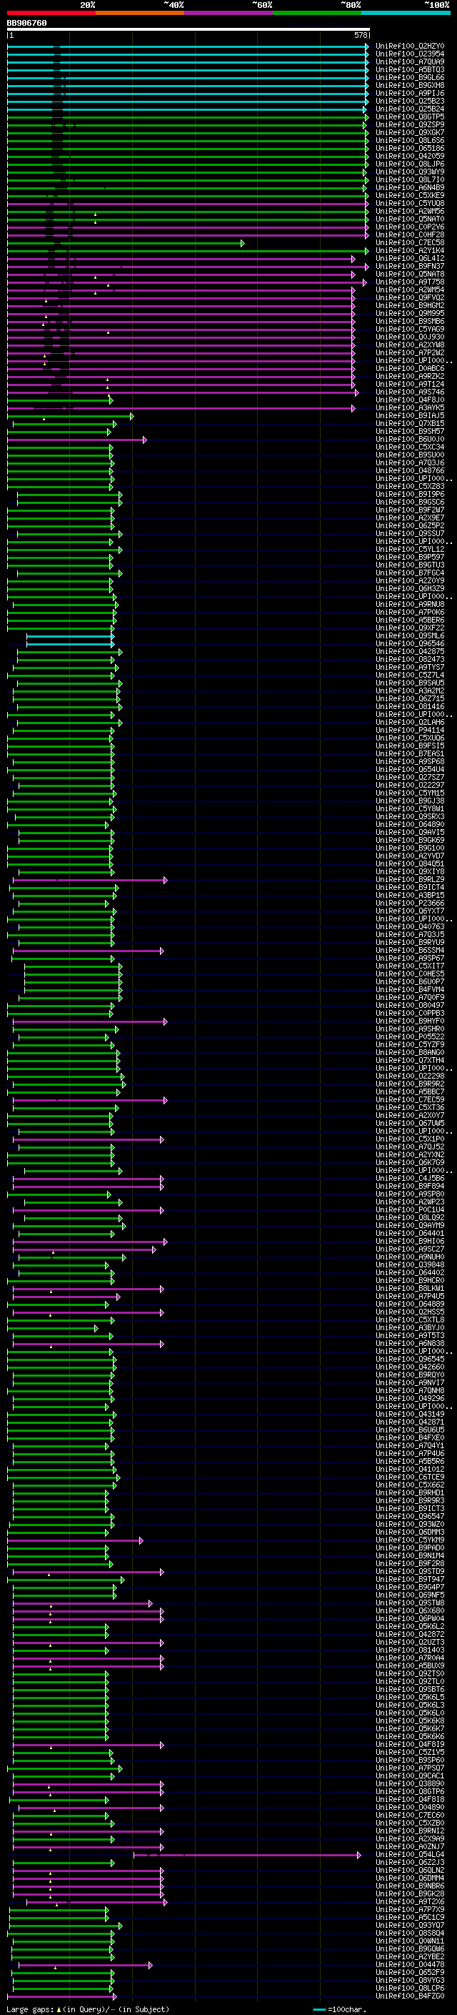457x2015 pixels.
Task: Click the red 20% identity legend segment
Action: coord(51,13)
